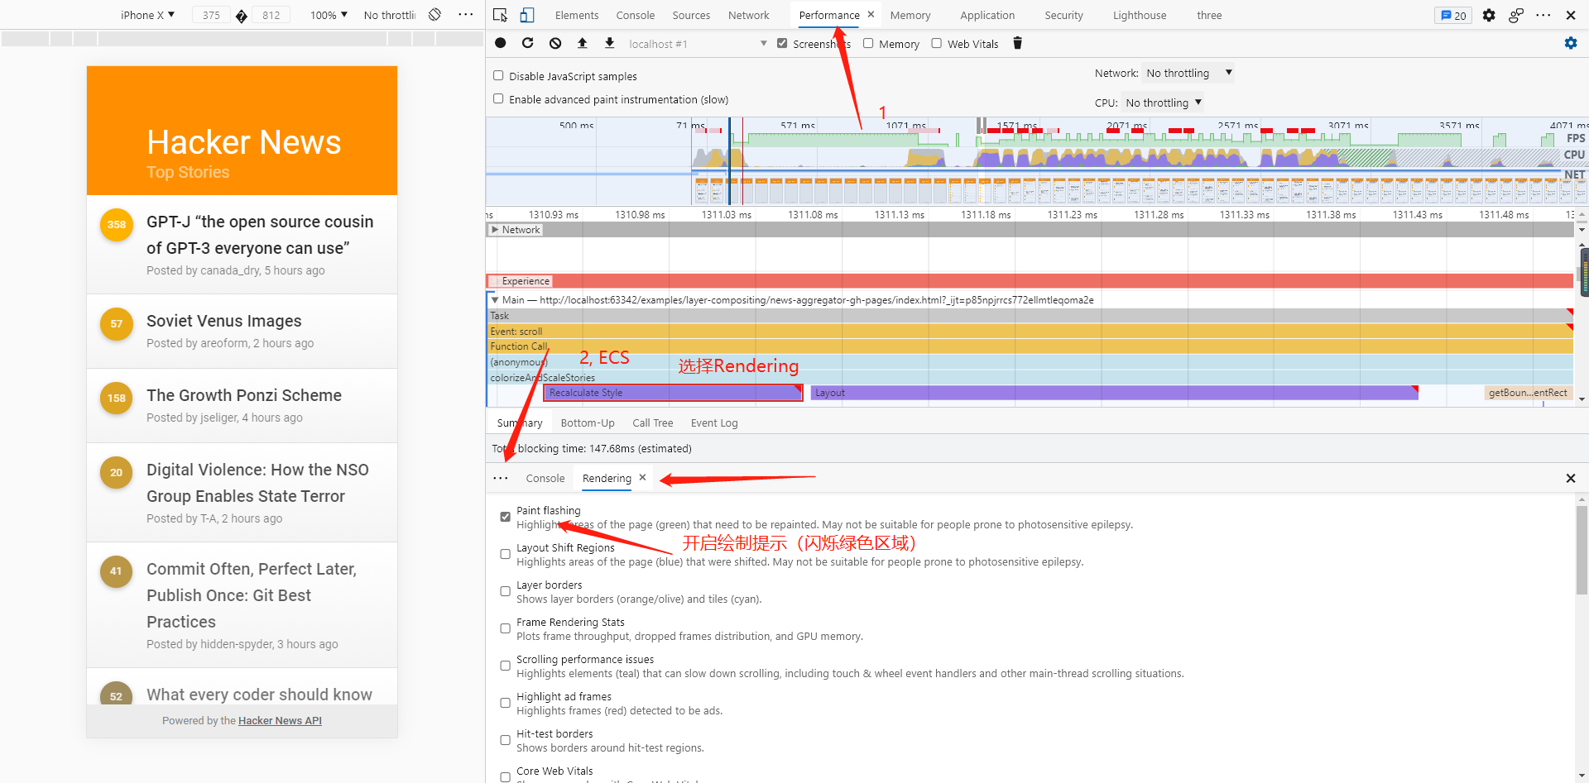This screenshot has height=783, width=1589.
Task: Select the Event: scroll flame row
Action: click(1030, 332)
